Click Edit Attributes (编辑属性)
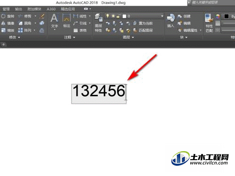Viewport: 235px width, 176px height. pyautogui.click(x=188, y=31)
